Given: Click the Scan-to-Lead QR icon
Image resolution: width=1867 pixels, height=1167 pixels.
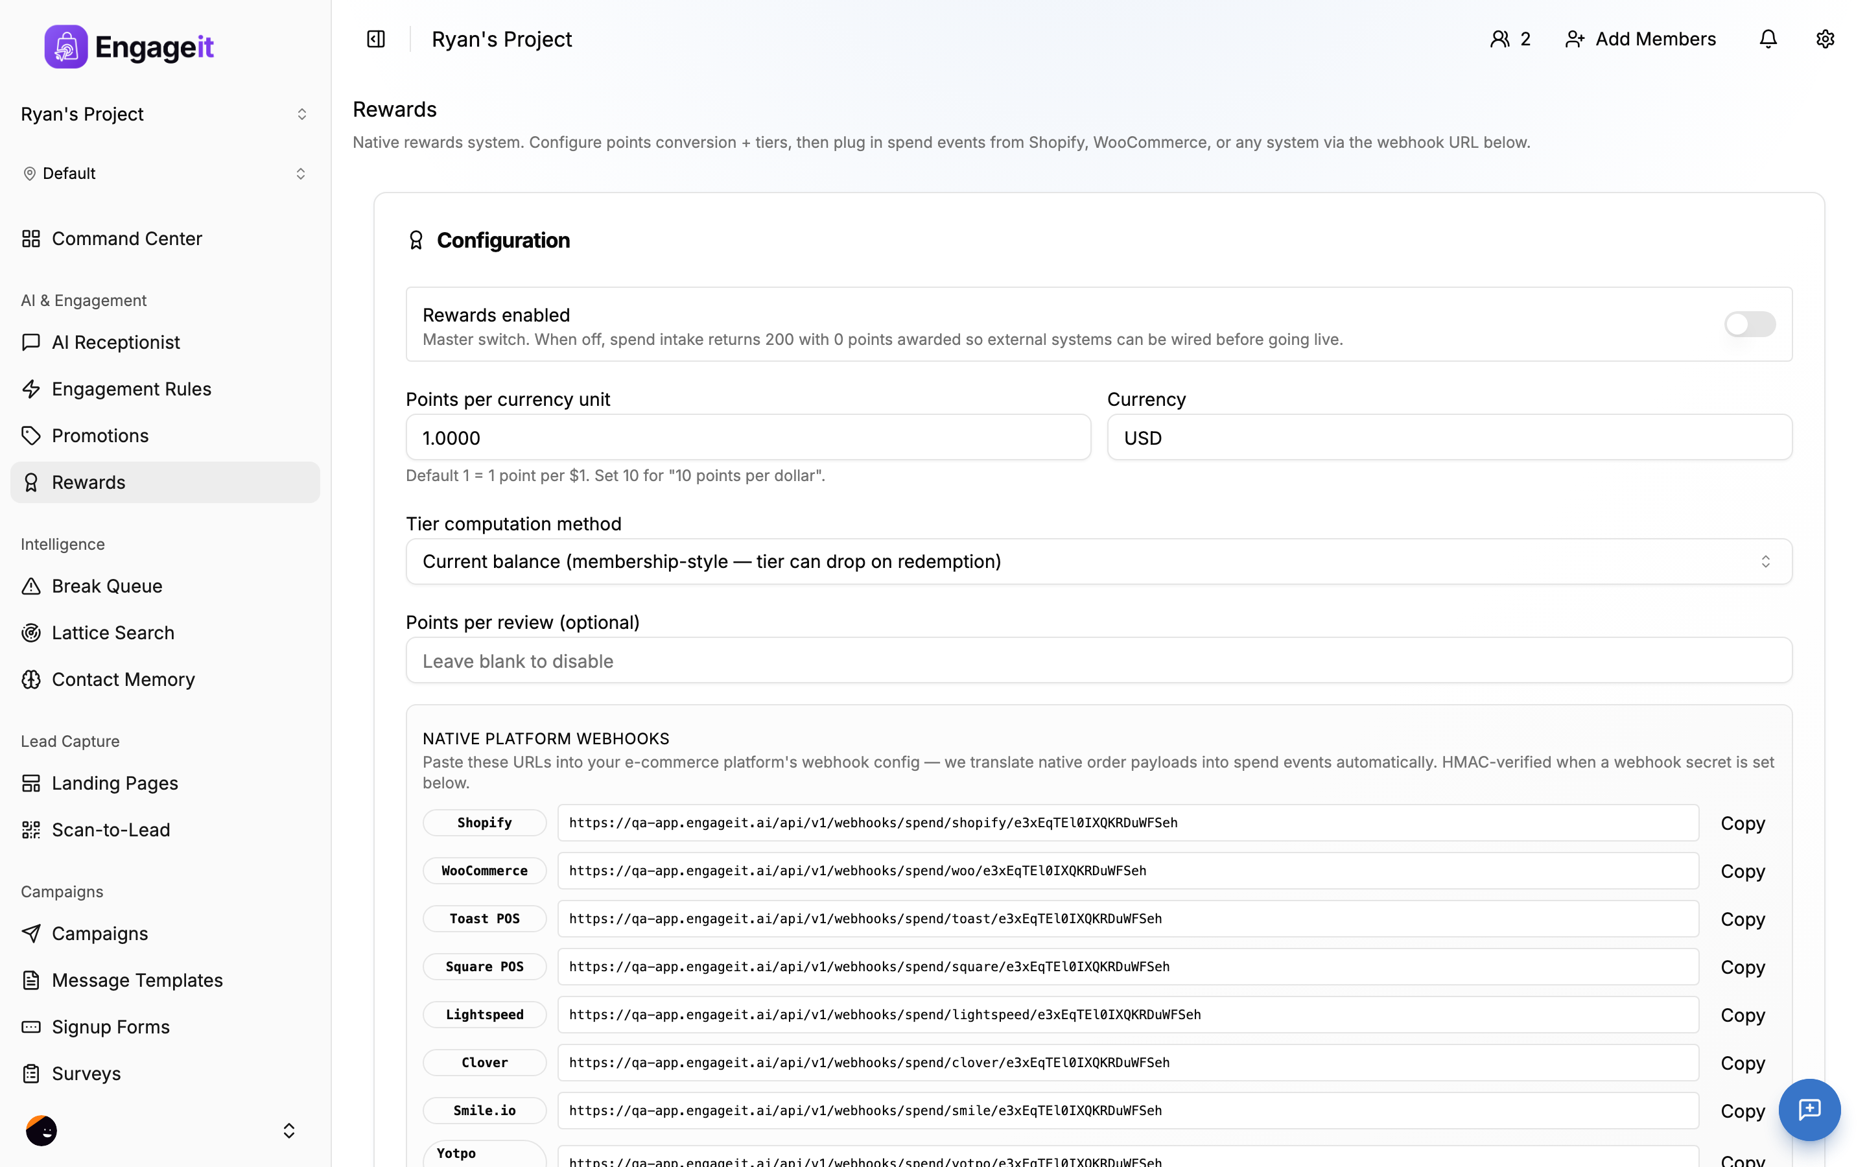Looking at the screenshot, I should pos(31,830).
